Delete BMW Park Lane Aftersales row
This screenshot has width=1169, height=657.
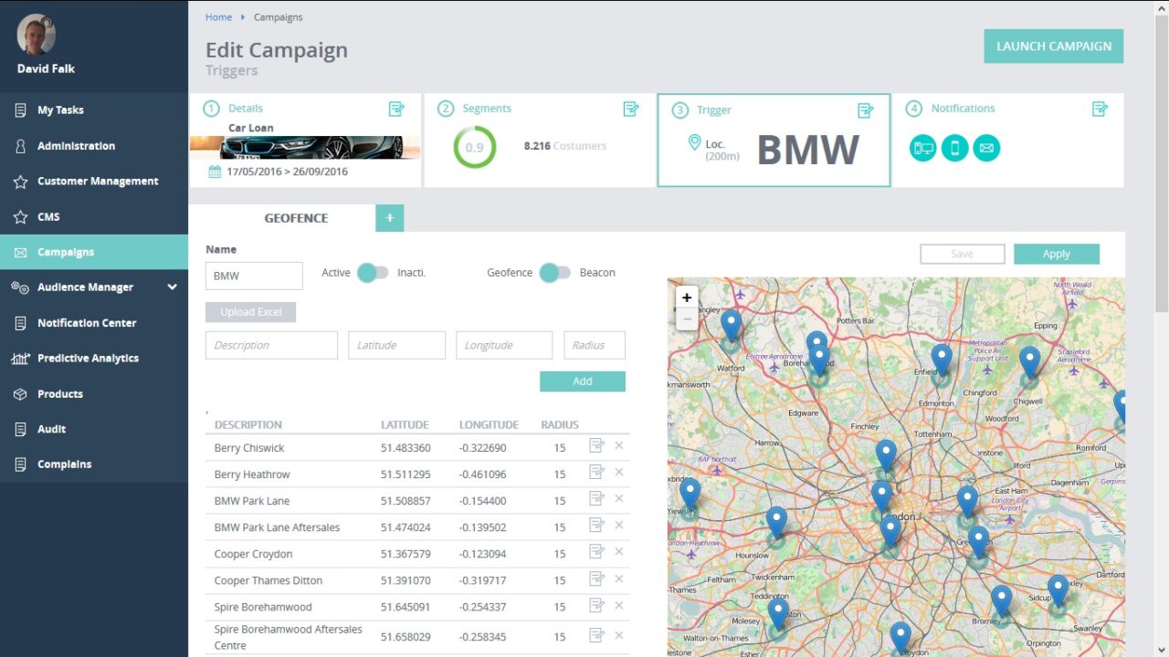pyautogui.click(x=619, y=525)
